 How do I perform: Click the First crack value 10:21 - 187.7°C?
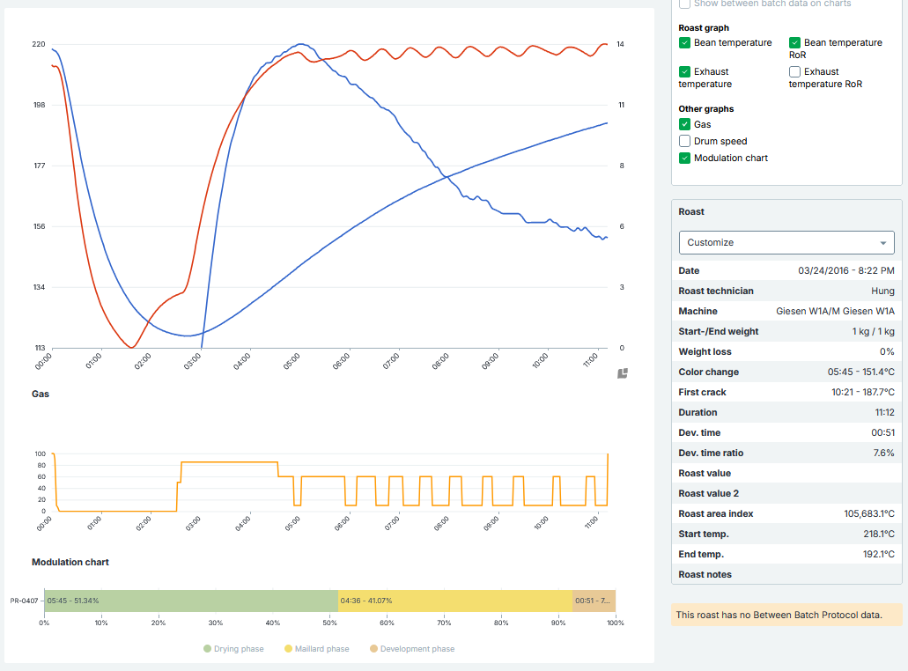[850, 392]
